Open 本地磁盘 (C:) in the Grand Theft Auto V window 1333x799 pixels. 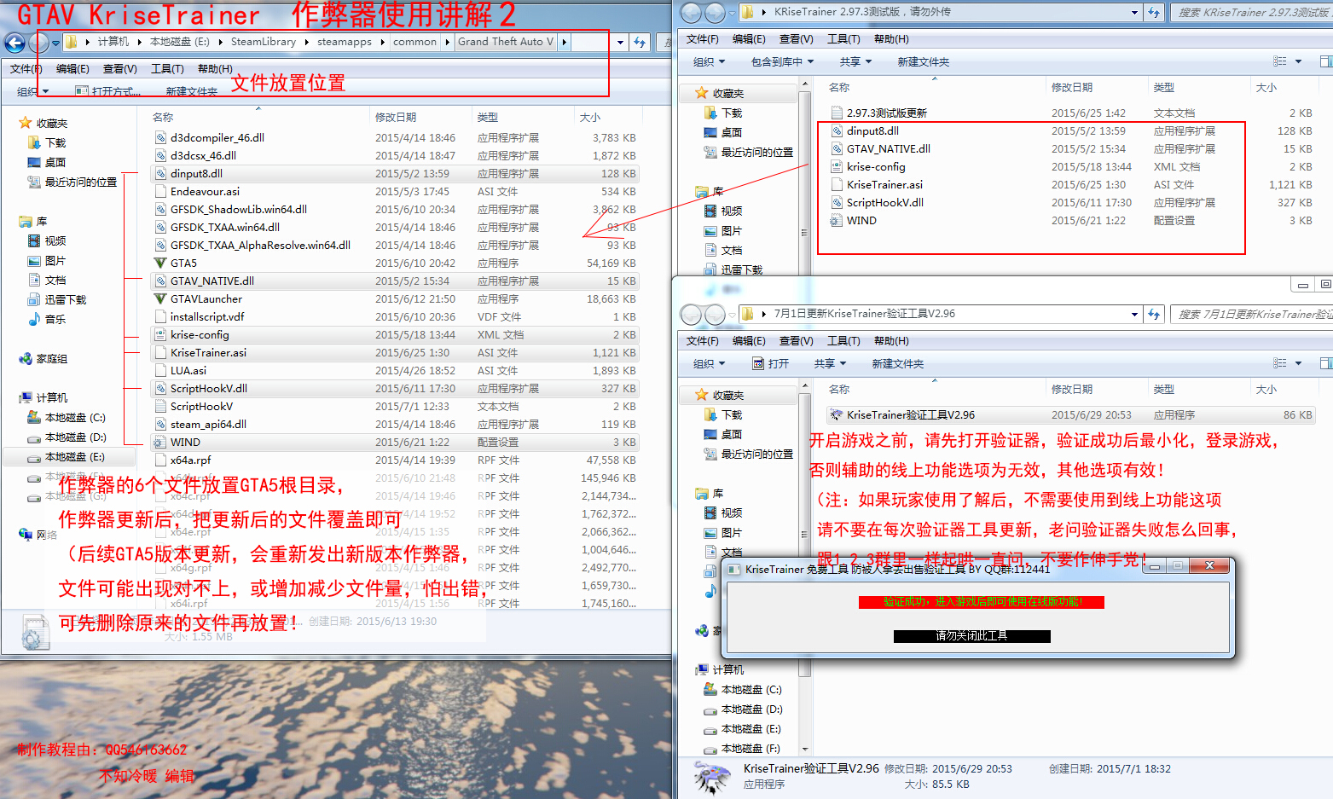click(75, 417)
